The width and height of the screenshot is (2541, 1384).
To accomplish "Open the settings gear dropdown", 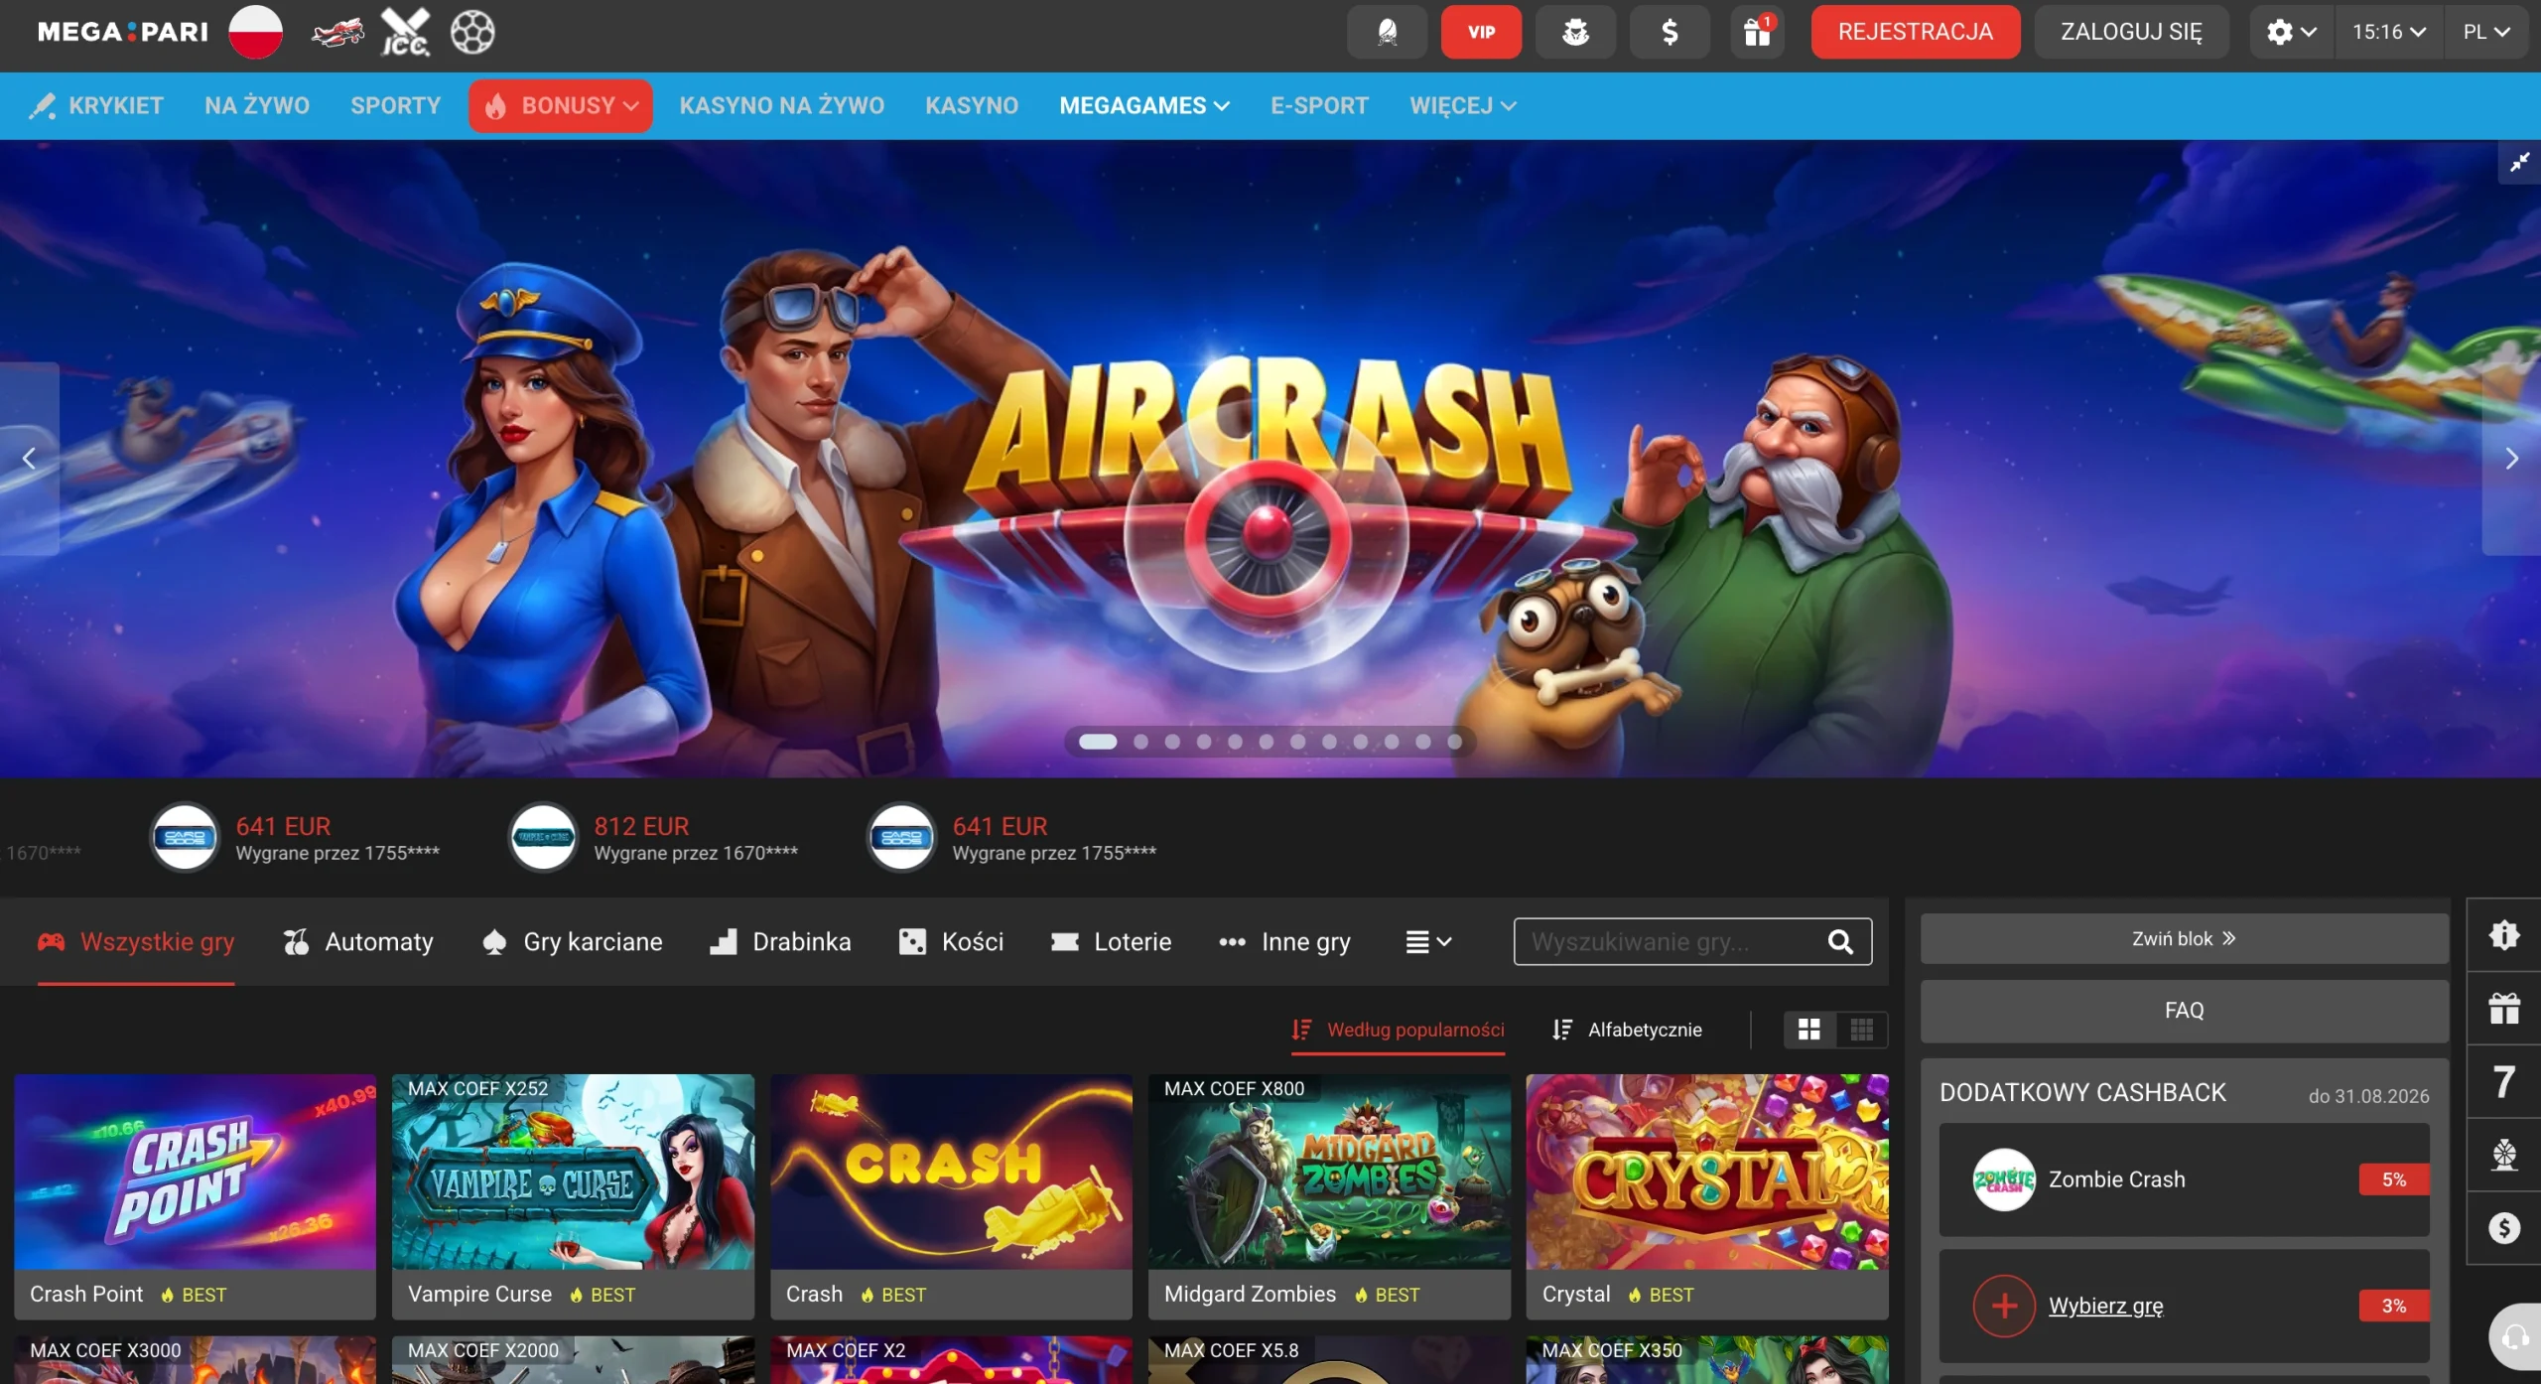I will (x=2292, y=32).
